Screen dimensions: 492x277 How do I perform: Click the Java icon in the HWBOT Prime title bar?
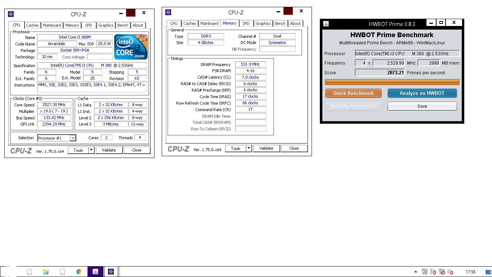pos(326,24)
